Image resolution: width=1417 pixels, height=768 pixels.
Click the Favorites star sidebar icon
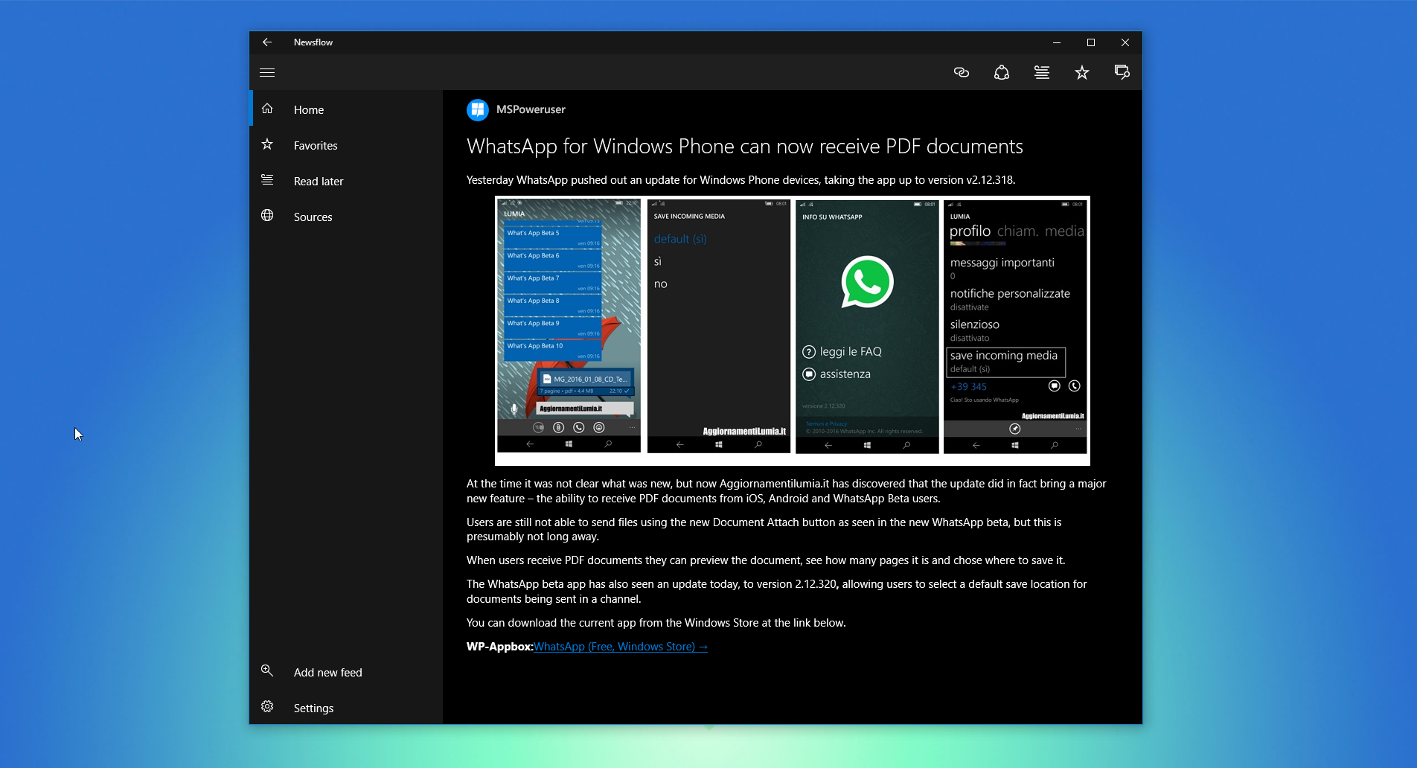(267, 144)
